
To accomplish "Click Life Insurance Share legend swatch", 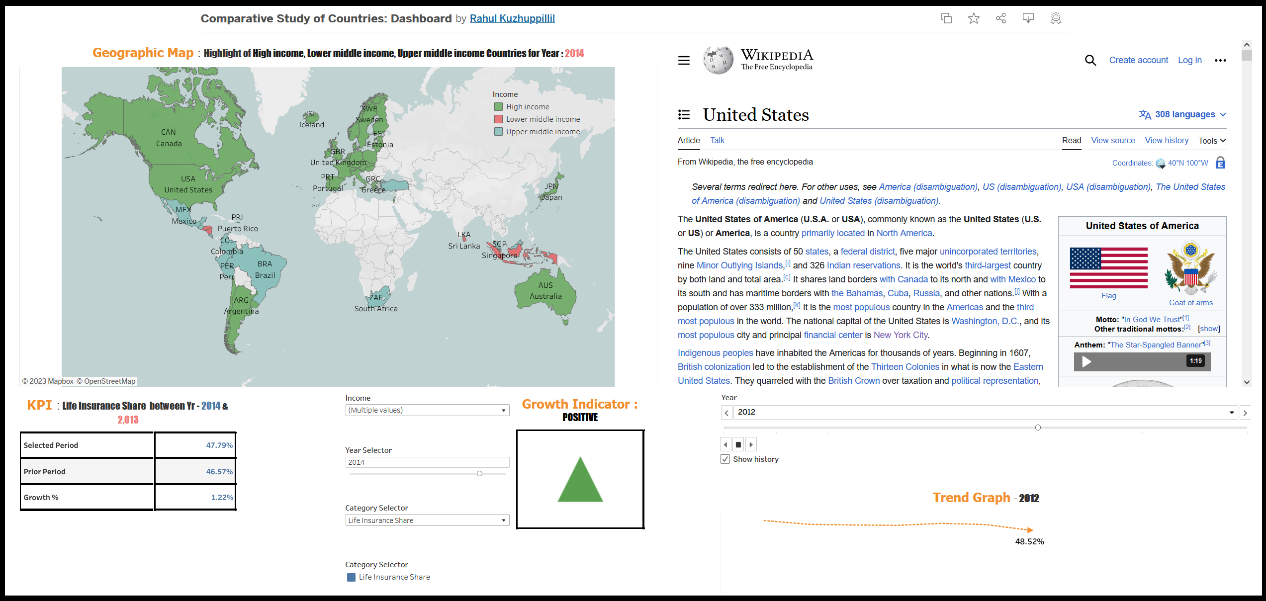I will pyautogui.click(x=351, y=577).
